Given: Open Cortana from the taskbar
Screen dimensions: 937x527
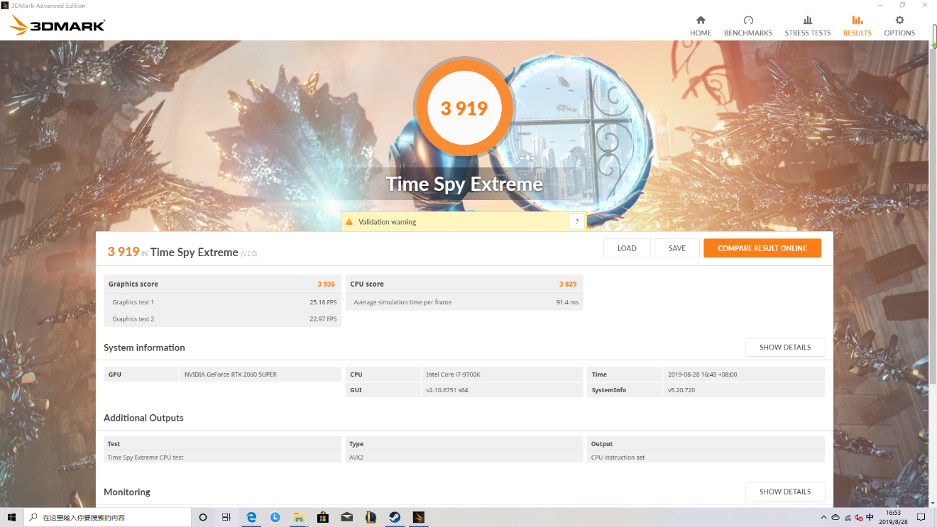Looking at the screenshot, I should (x=202, y=517).
